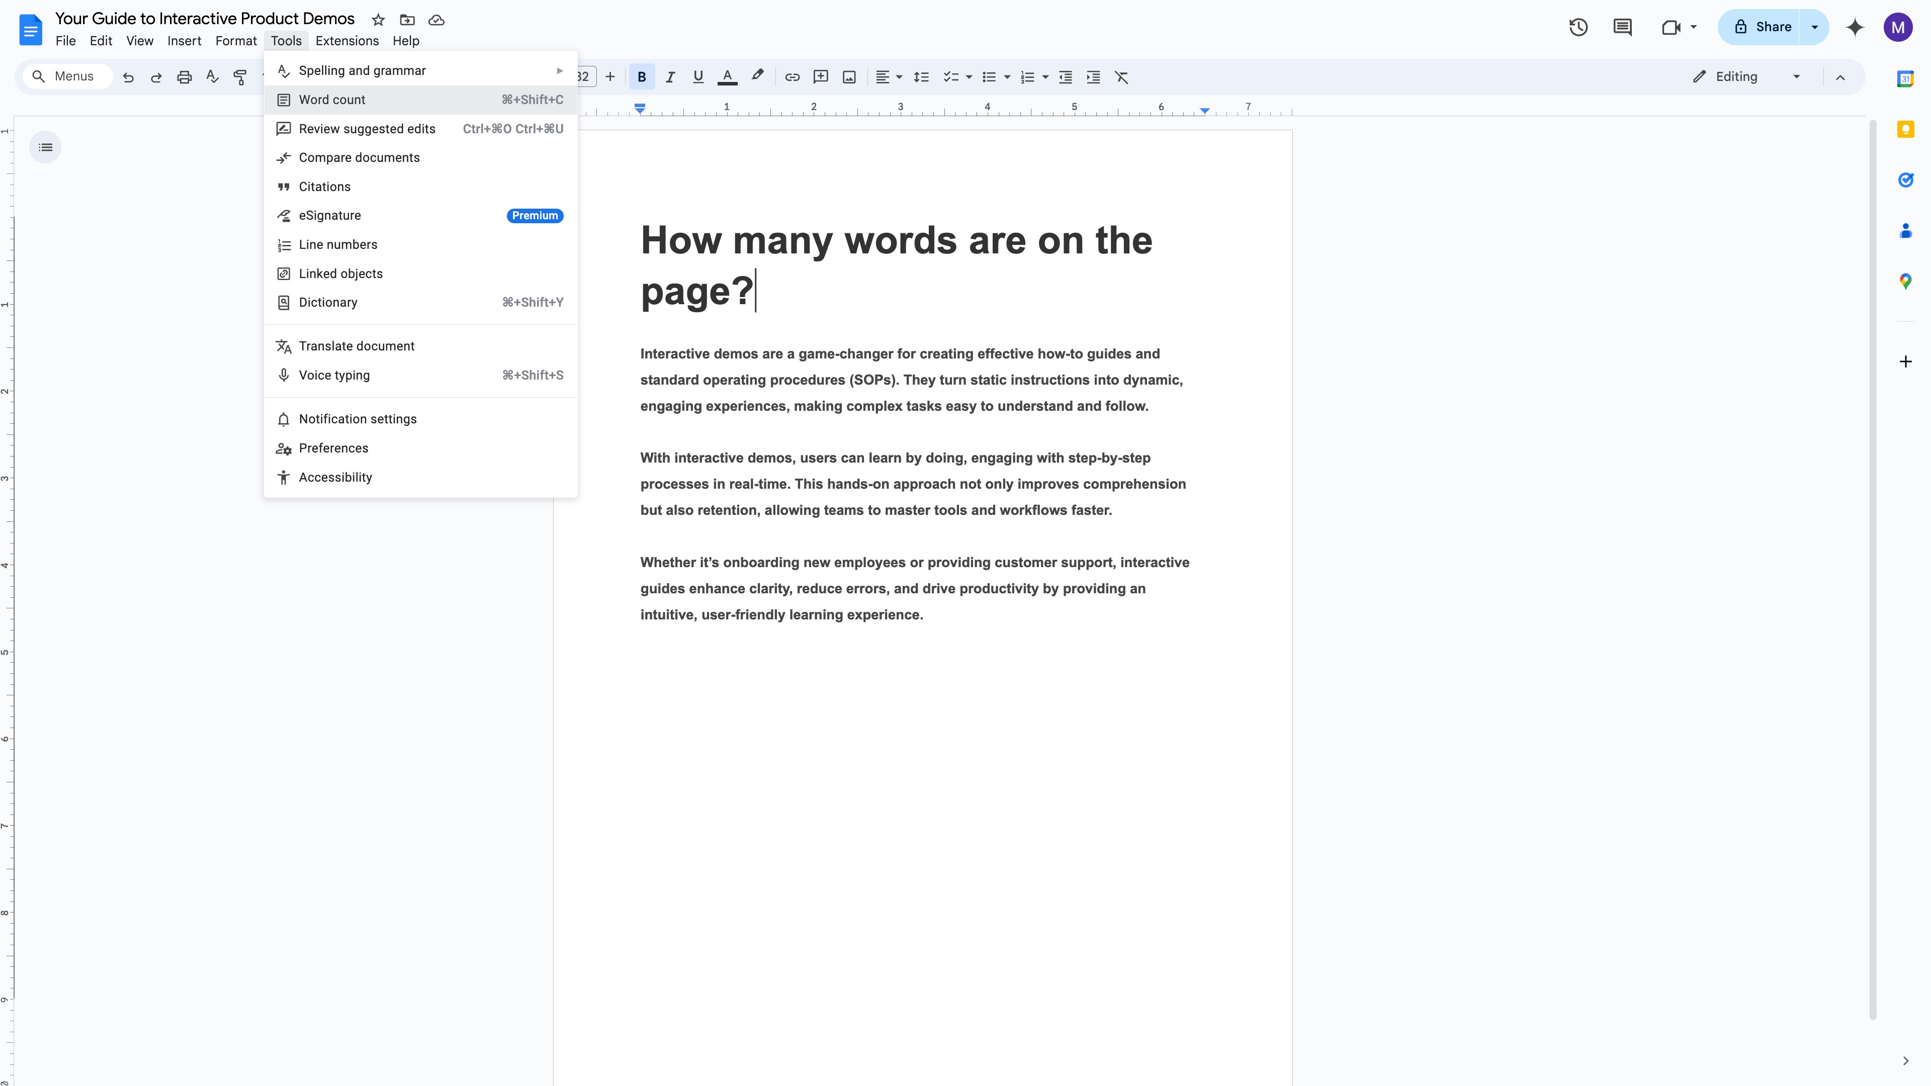Viewport: 1931px width, 1086px height.
Task: Insert an image
Action: pos(849,77)
